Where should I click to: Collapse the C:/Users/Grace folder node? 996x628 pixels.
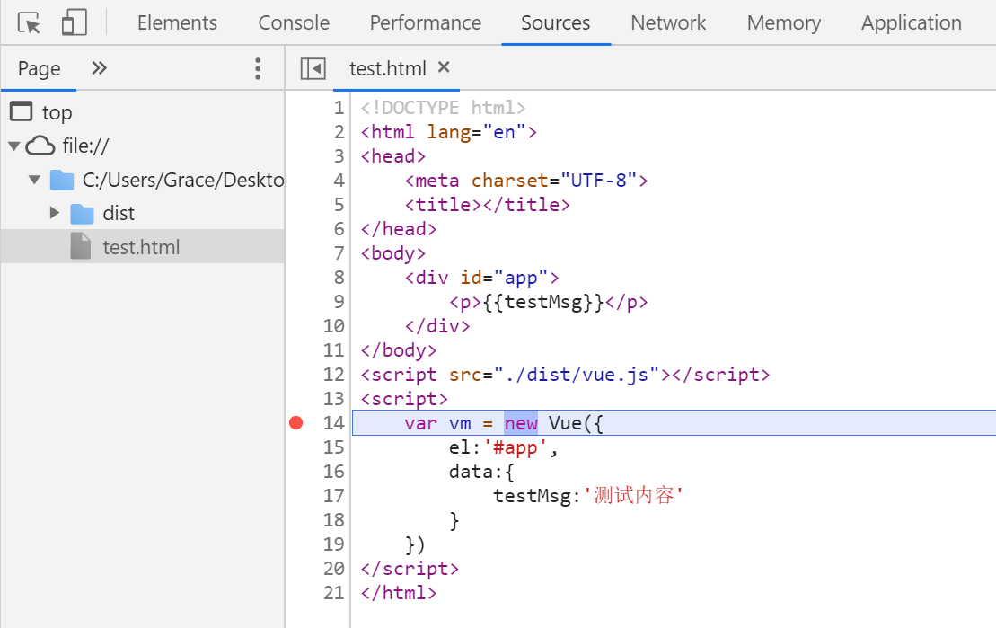point(34,180)
